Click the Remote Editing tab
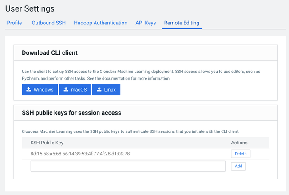Viewport: 289px width, 195px height. [182, 23]
